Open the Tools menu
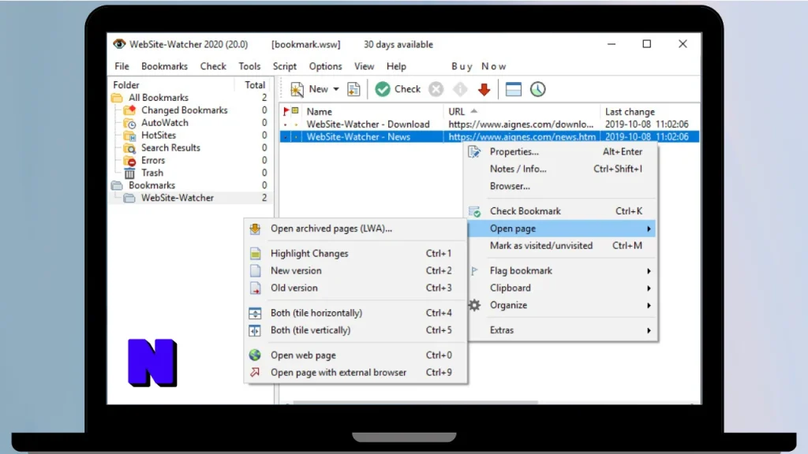Image resolution: width=808 pixels, height=454 pixels. (x=249, y=66)
